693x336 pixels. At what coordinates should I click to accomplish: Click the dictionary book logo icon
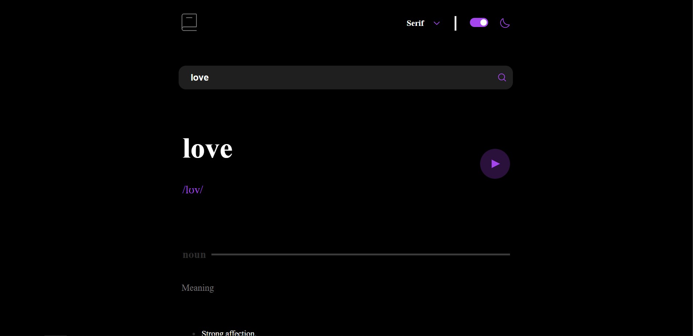point(189,22)
